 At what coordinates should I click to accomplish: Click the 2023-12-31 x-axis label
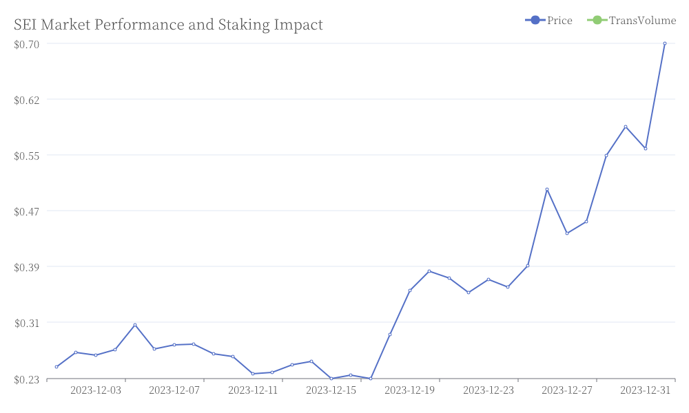pyautogui.click(x=646, y=390)
